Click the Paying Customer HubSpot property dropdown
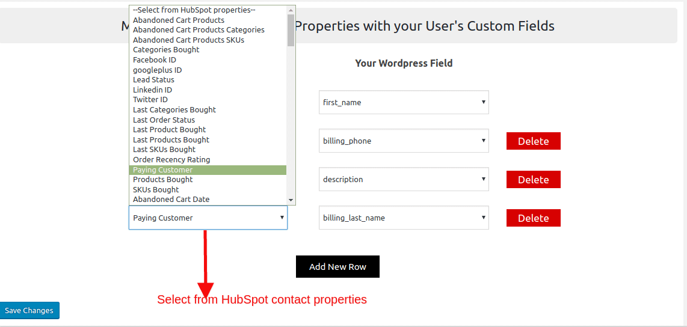This screenshot has height=327, width=687. (208, 218)
